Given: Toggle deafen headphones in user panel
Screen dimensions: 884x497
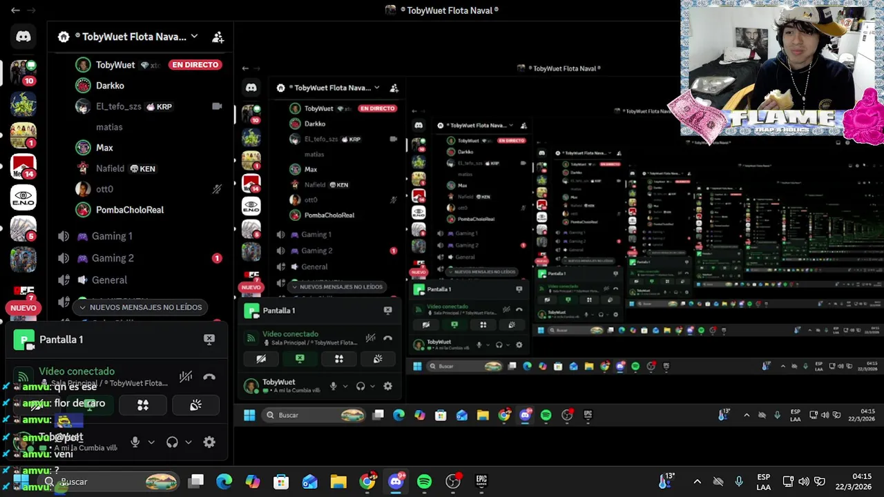Looking at the screenshot, I should 172,442.
